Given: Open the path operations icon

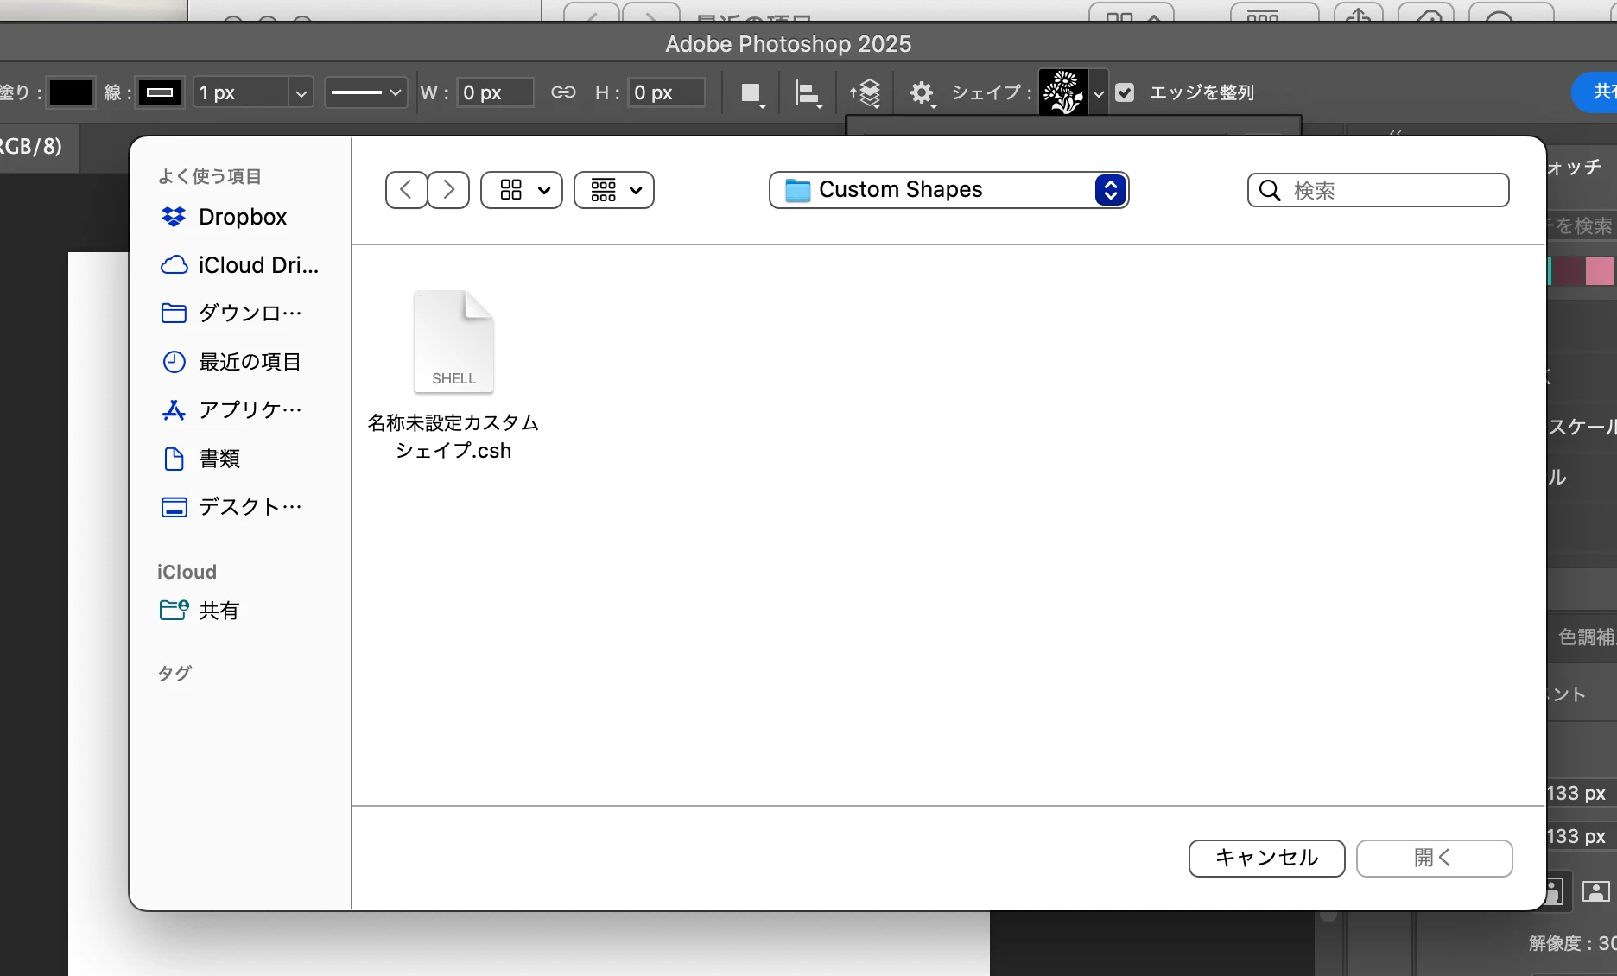Looking at the screenshot, I should (x=751, y=93).
